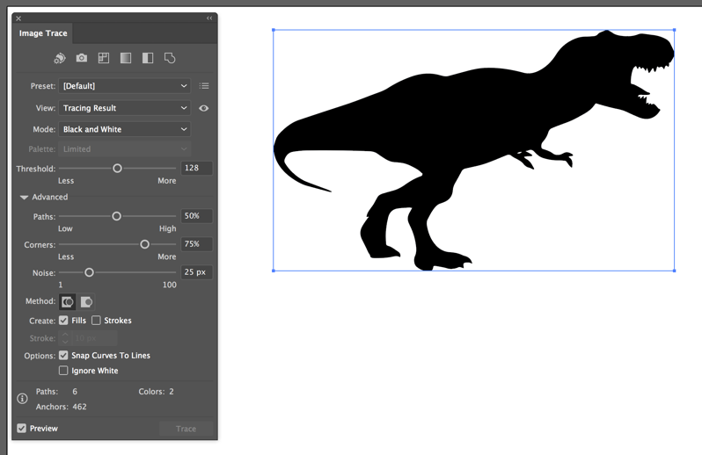This screenshot has height=455, width=702.
Task: Apply the Black and White preset icon
Action: point(148,58)
